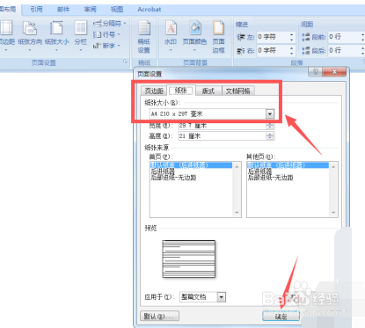Screen dimensions: 365x328
Task: Expand the 应用于 整篇文档 dropdown
Action: (x=221, y=297)
